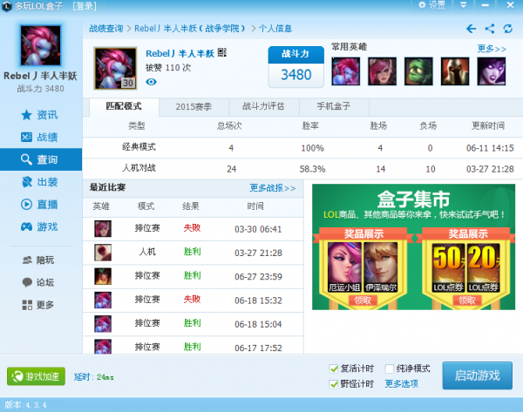Click the 游戏加速 accelerate button
This screenshot has width=523, height=412.
tap(36, 376)
